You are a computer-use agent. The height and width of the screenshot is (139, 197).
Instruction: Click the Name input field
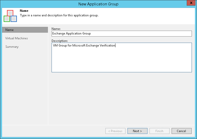pos(122,33)
